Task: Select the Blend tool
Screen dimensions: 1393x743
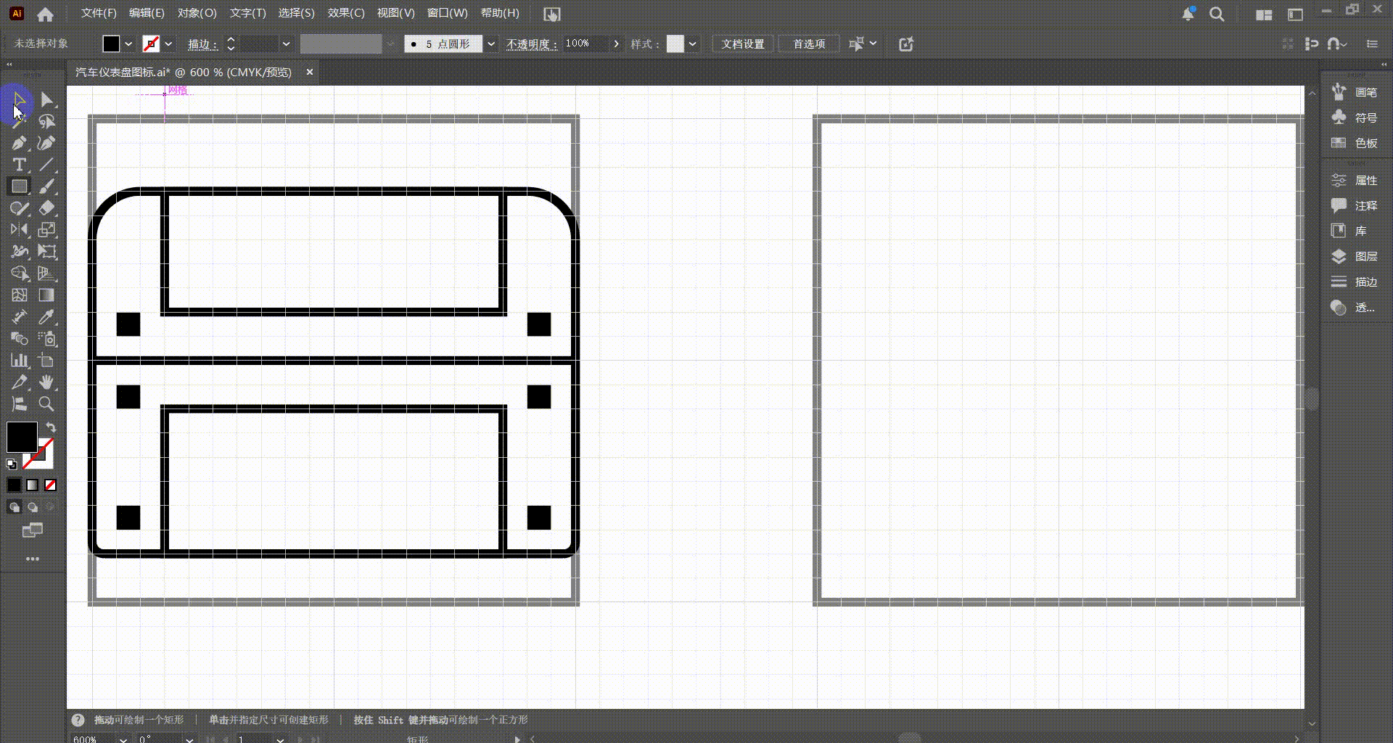Action: click(x=19, y=339)
